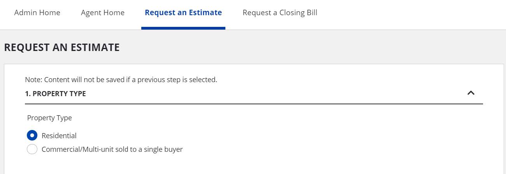Click the word 'Estimate' in the active tab
Screen dimensions: 506x174
tap(205, 12)
